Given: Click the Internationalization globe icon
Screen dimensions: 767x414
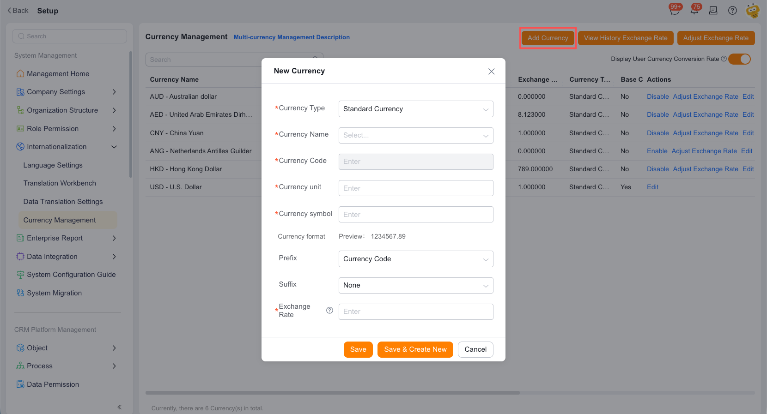Looking at the screenshot, I should point(20,147).
